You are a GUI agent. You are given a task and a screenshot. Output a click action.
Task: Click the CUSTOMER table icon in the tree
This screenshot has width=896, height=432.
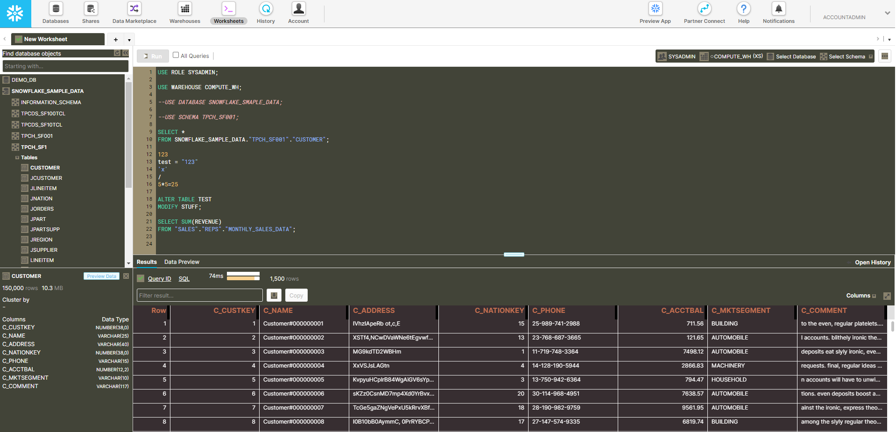pyautogui.click(x=25, y=168)
